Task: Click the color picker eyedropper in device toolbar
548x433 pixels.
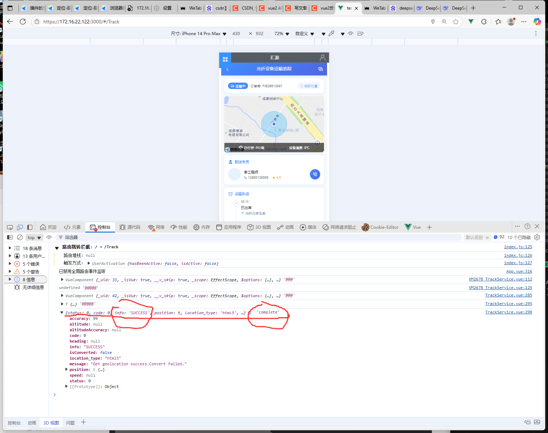Action: (332, 33)
